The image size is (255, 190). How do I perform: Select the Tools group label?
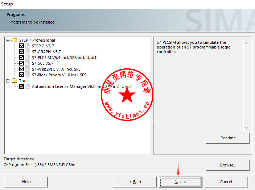click(x=24, y=81)
